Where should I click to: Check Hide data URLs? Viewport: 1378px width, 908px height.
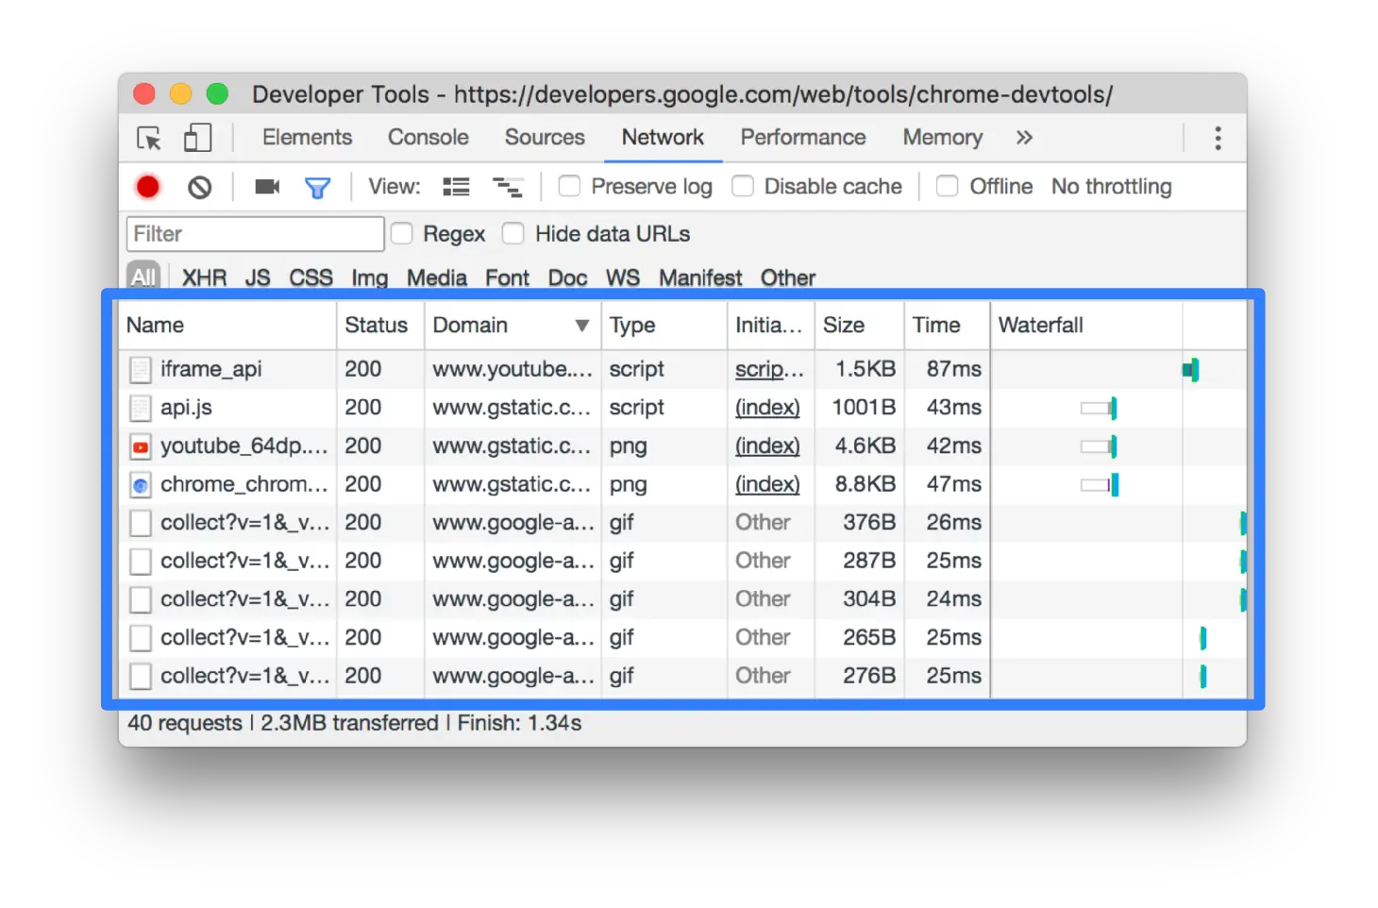pyautogui.click(x=513, y=233)
